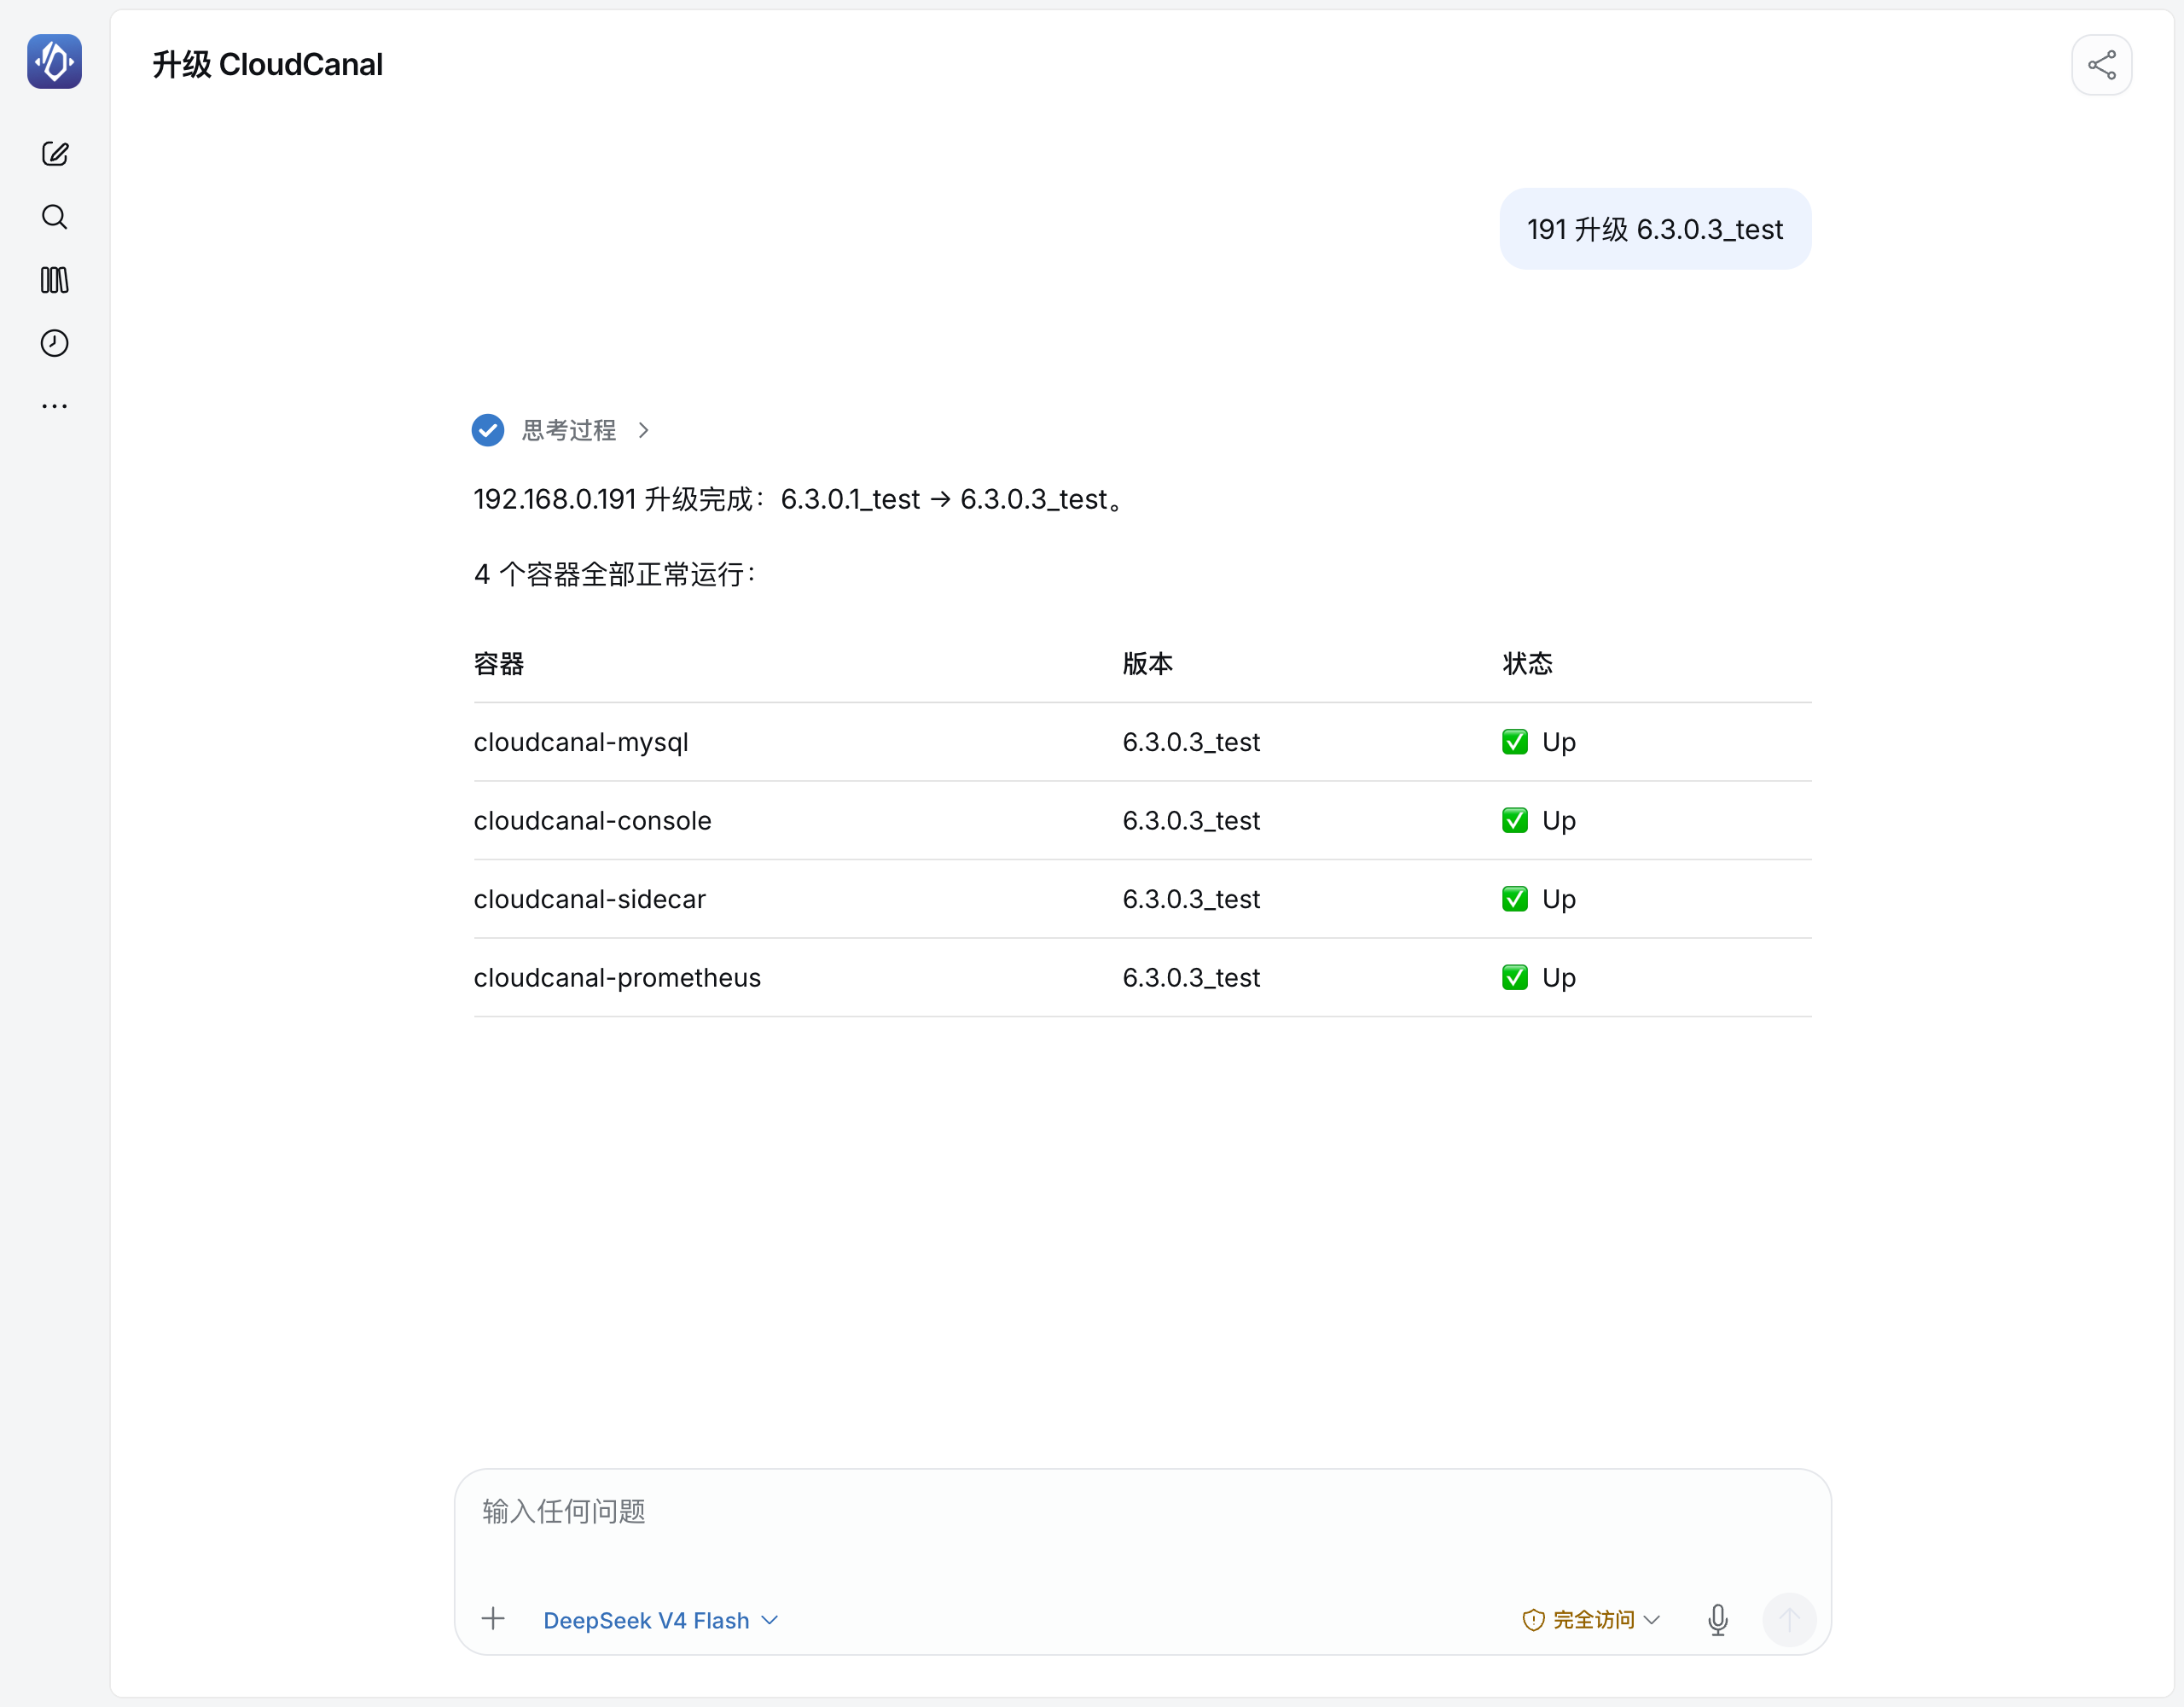
Task: Click the 状态 column header
Action: [x=1527, y=663]
